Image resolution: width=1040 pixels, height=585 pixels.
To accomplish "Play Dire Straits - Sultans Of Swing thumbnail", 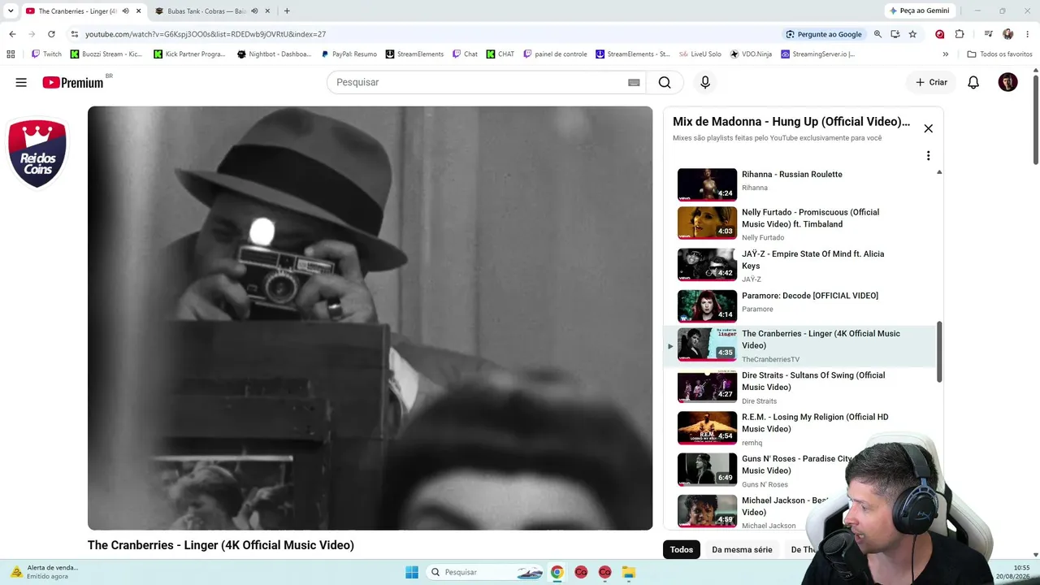I will pos(707,387).
